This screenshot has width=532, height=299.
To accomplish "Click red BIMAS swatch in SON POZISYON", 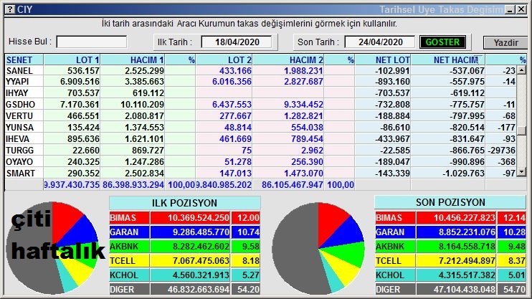I will click(x=395, y=217).
